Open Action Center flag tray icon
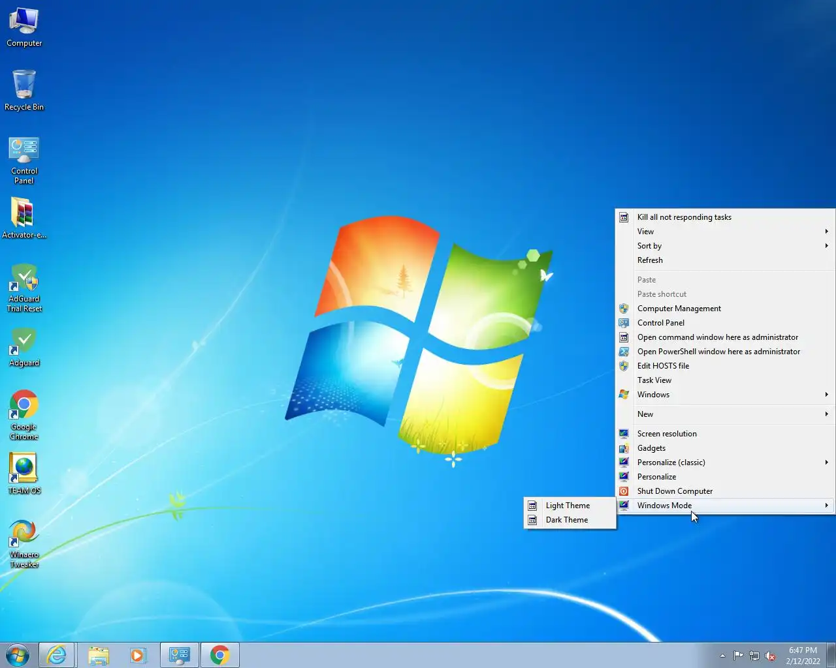The width and height of the screenshot is (836, 668). pos(738,656)
